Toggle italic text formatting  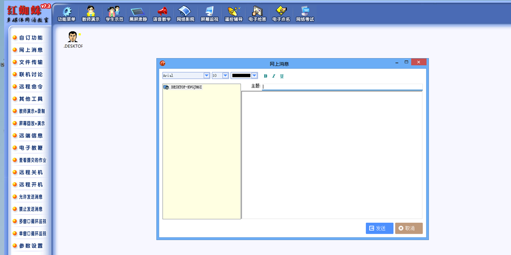(274, 76)
